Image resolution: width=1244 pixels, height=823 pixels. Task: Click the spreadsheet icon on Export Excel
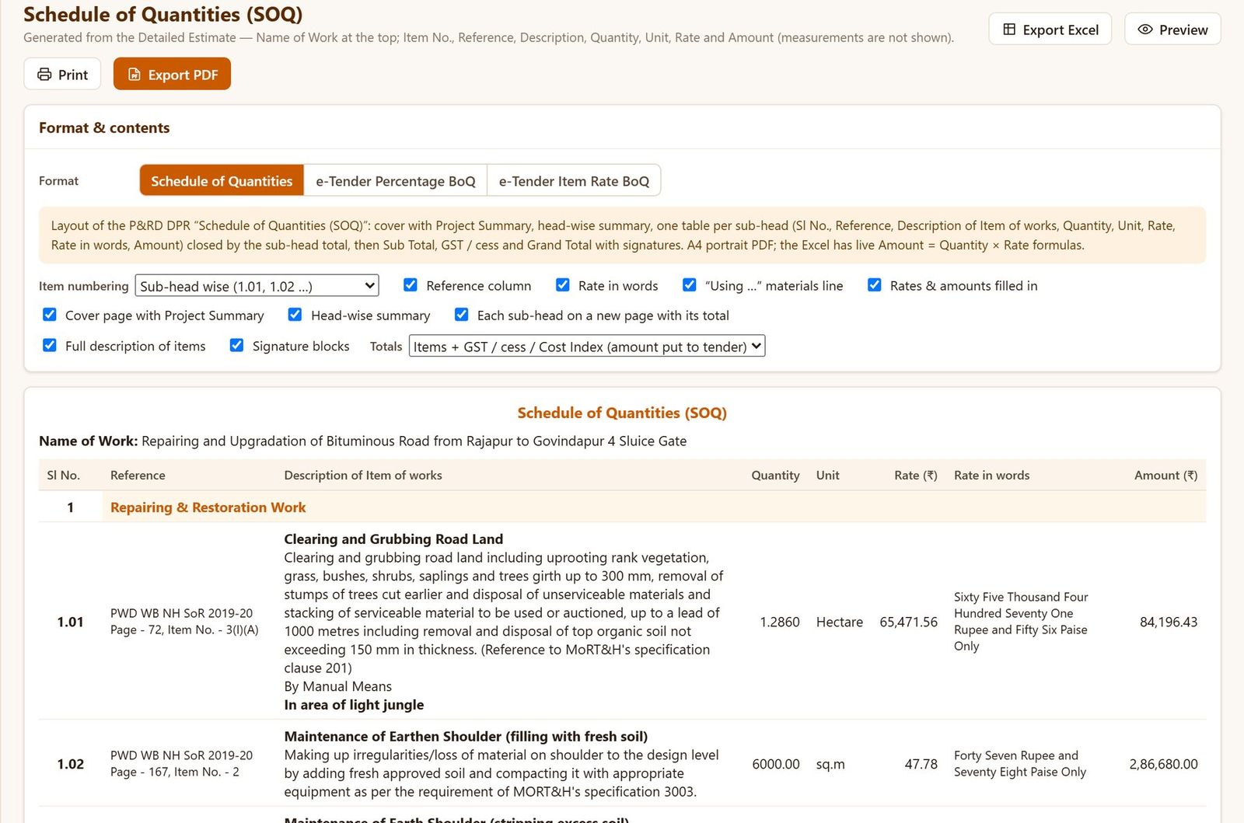[1009, 30]
